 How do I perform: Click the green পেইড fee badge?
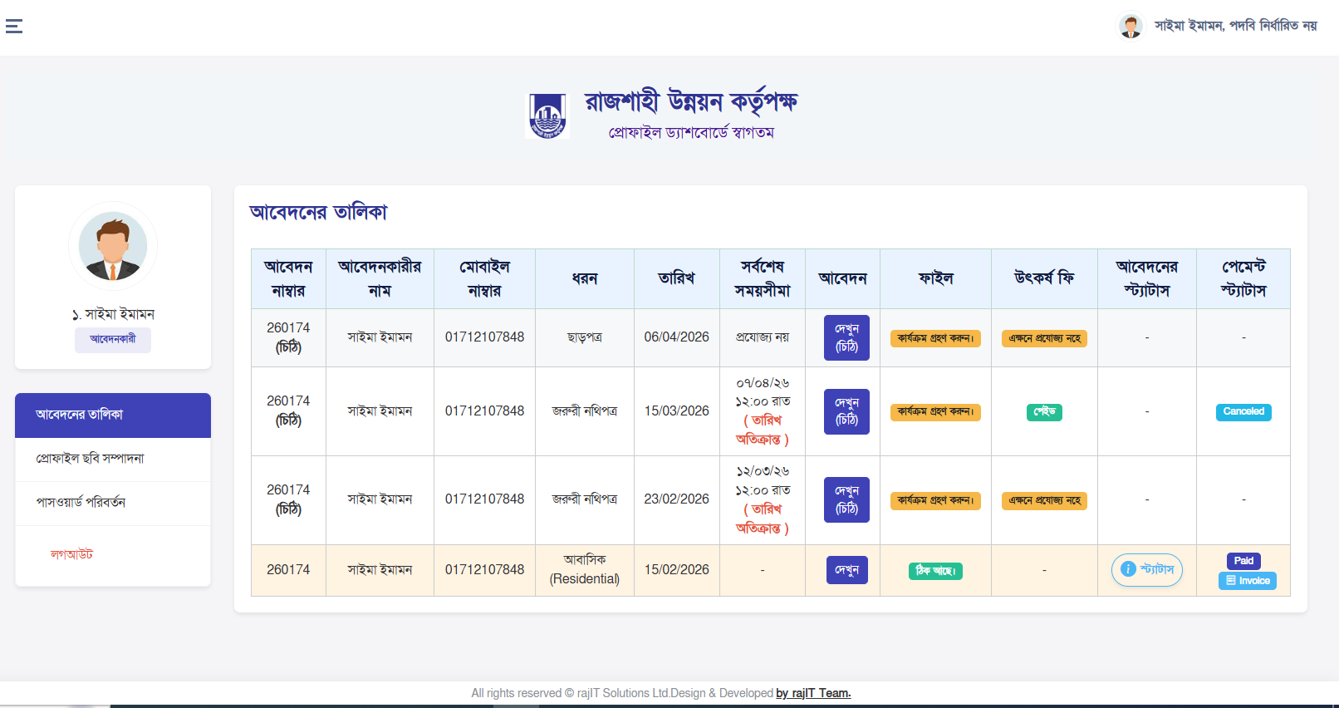[1044, 412]
